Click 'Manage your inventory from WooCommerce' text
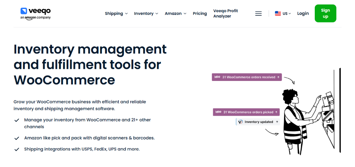The width and height of the screenshot is (355, 167). (x=88, y=123)
